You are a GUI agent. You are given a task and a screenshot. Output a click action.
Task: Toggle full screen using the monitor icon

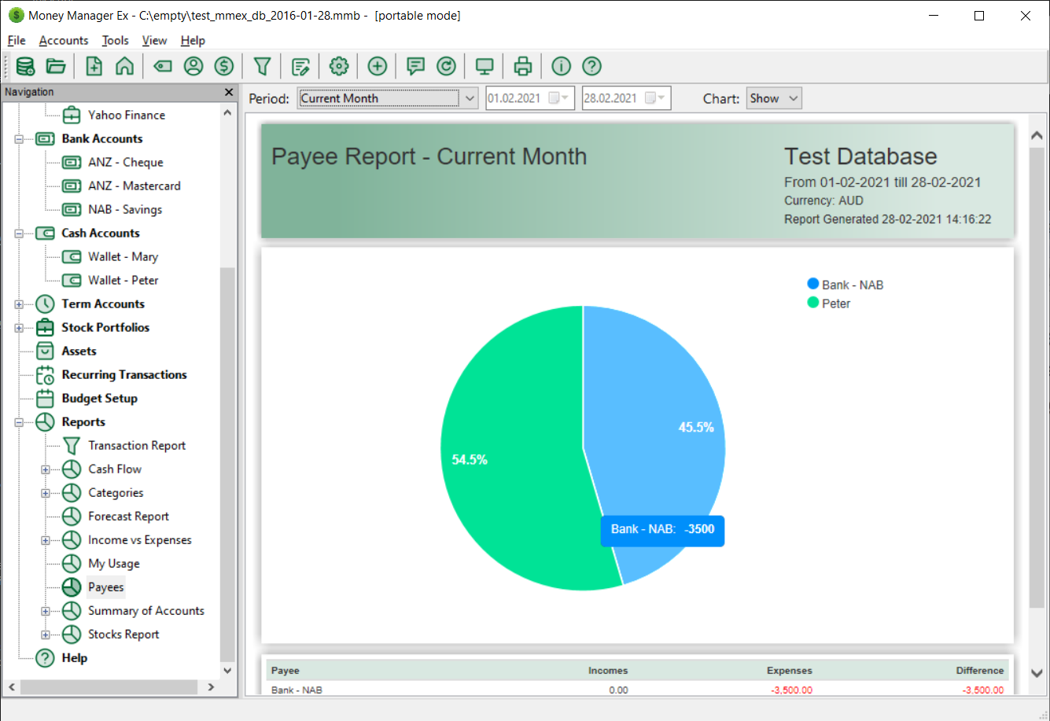[x=484, y=66]
